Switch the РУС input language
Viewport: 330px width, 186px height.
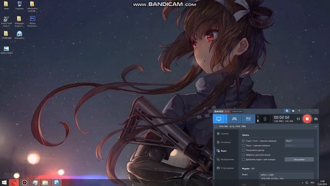(x=312, y=182)
